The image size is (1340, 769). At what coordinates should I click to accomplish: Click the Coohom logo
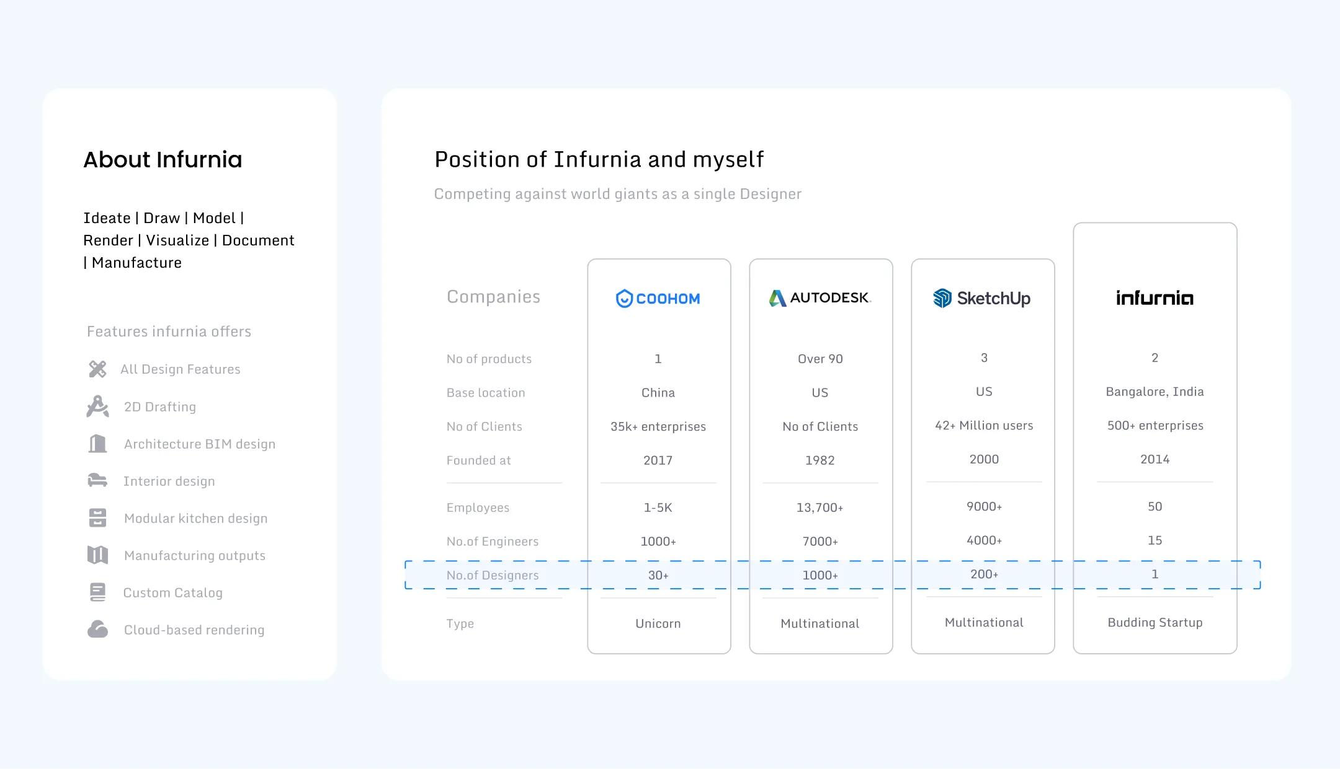click(x=658, y=299)
